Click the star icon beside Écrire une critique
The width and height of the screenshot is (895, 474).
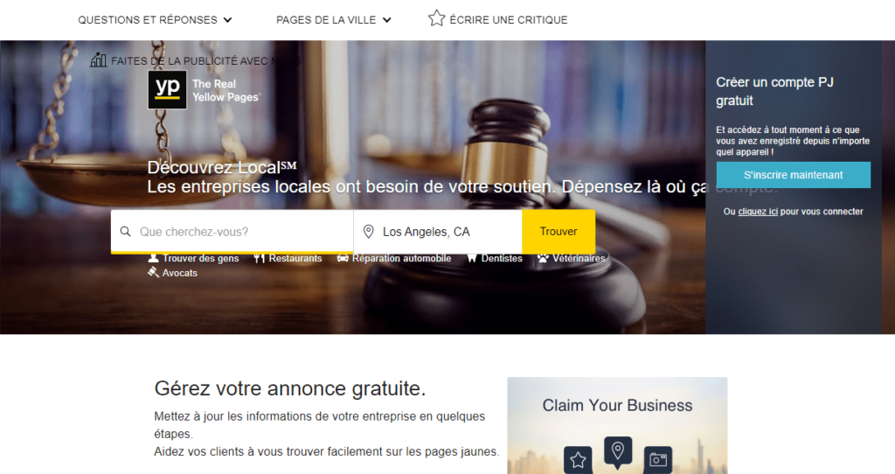pos(437,18)
